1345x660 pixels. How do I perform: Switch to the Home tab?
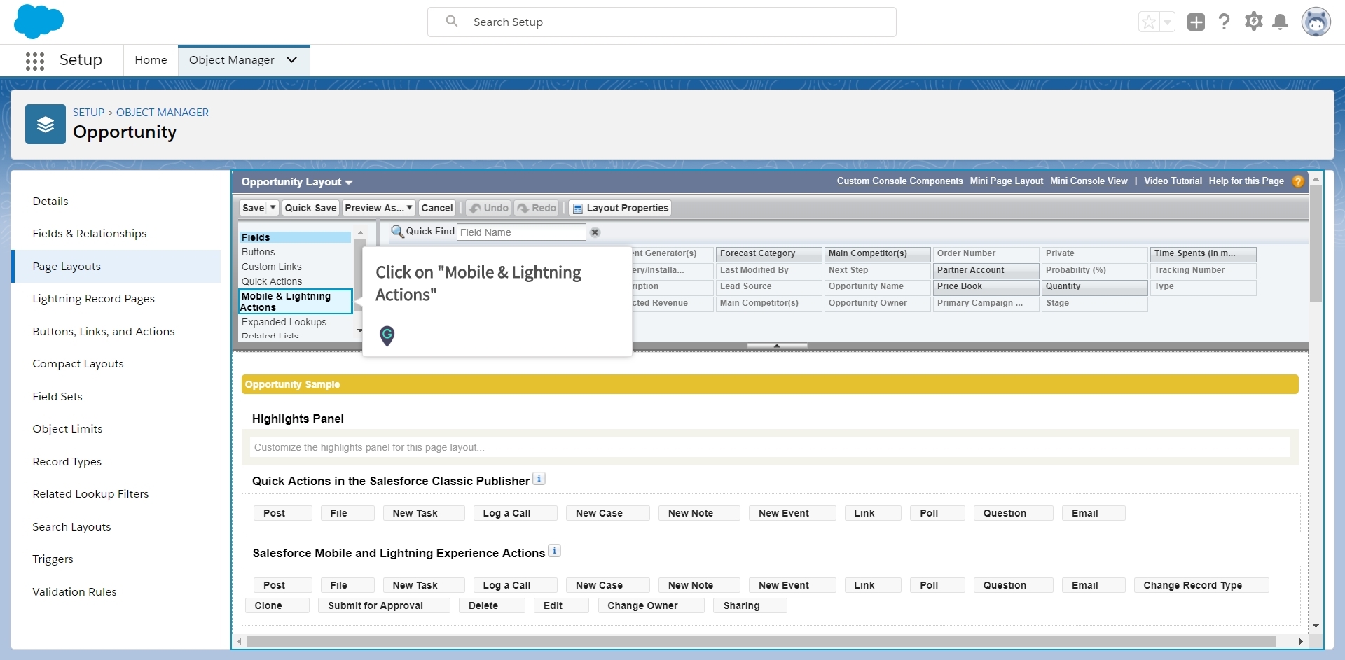pyautogui.click(x=151, y=60)
